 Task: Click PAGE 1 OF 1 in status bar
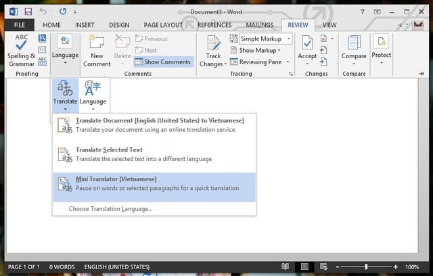[x=24, y=267]
